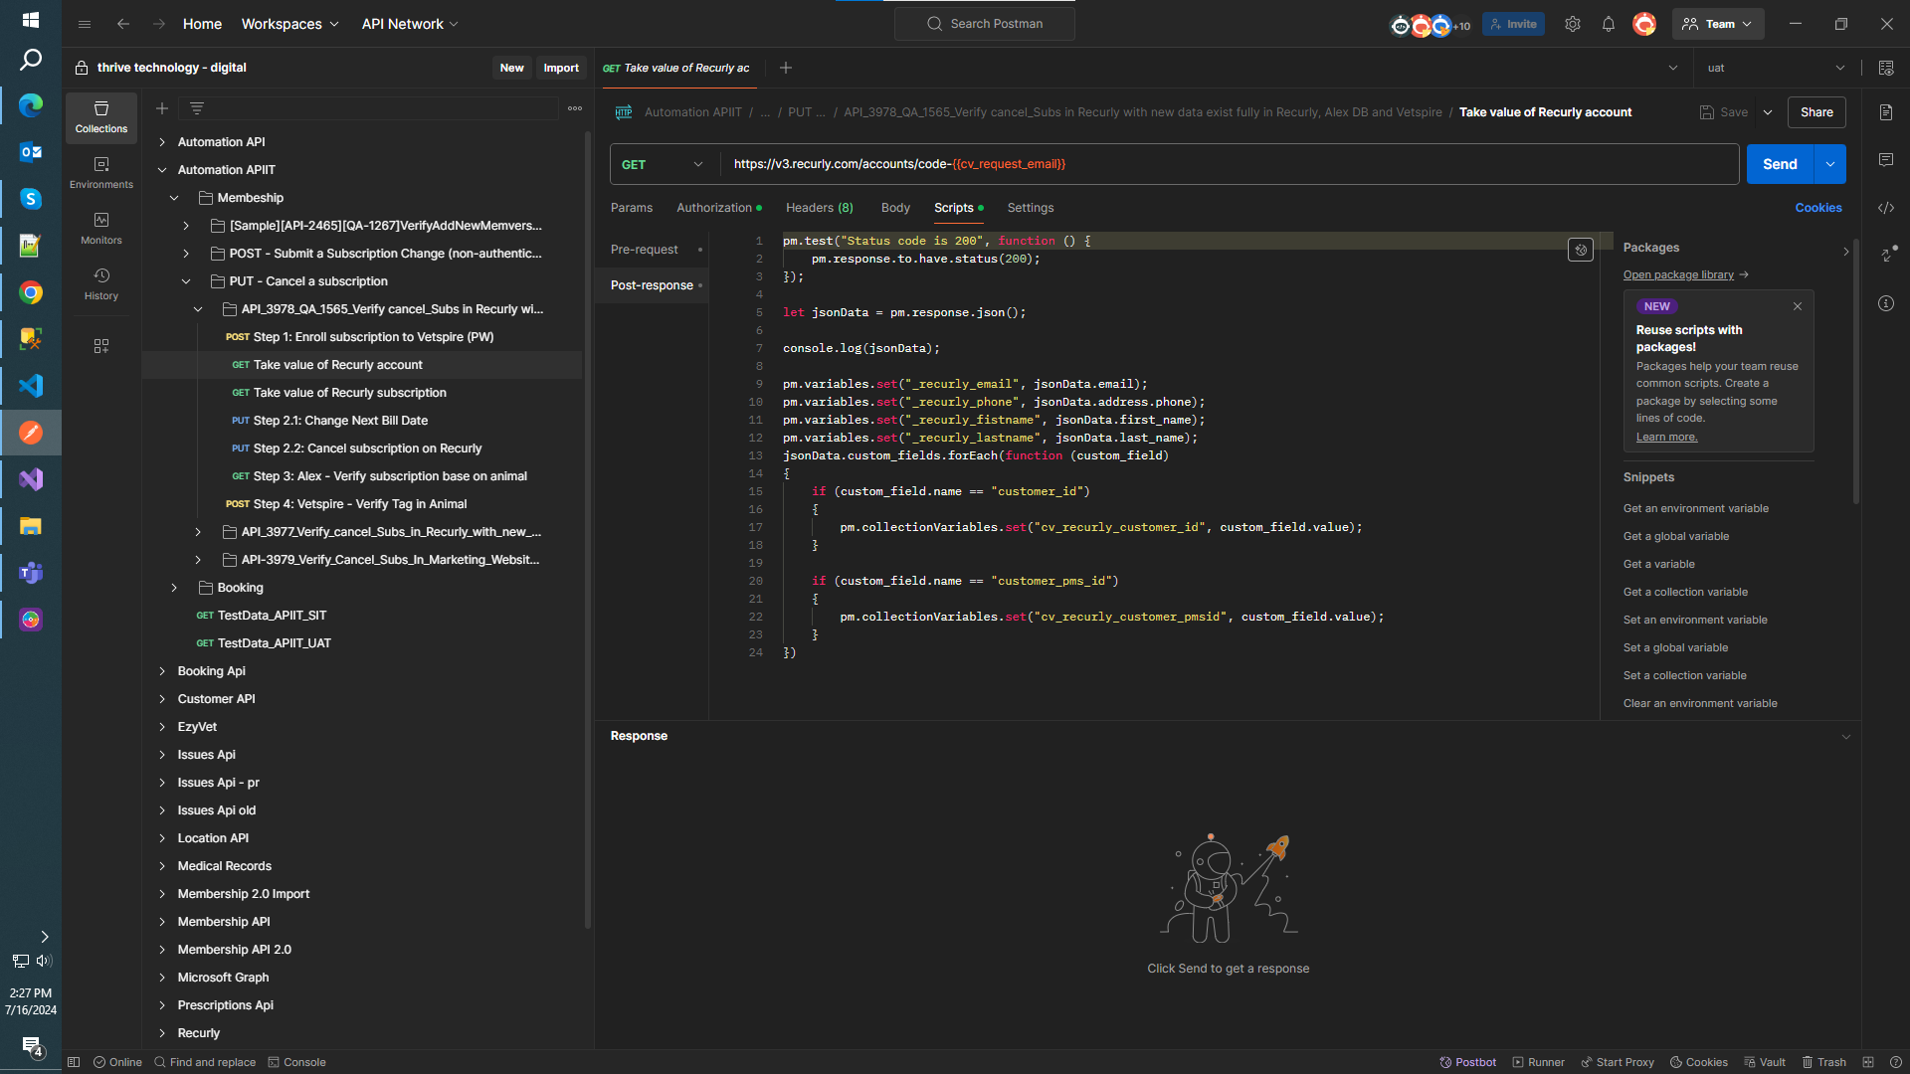Viewport: 1910px width, 1074px height.
Task: Select the Pre-request script tab
Action: (645, 250)
